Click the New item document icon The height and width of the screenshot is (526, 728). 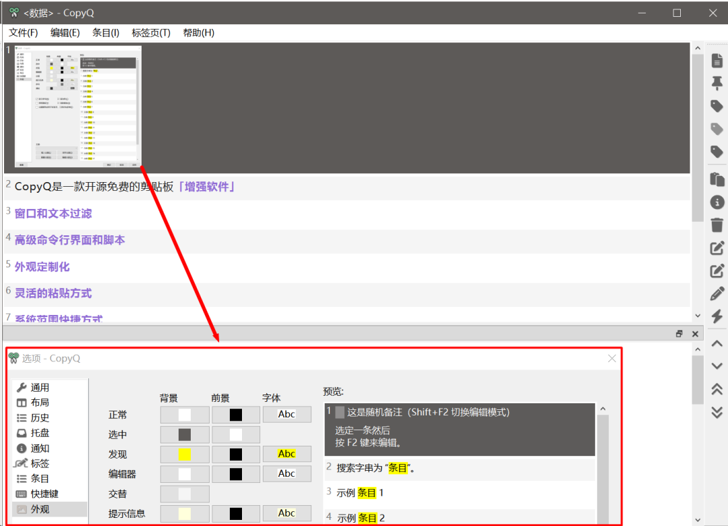717,61
